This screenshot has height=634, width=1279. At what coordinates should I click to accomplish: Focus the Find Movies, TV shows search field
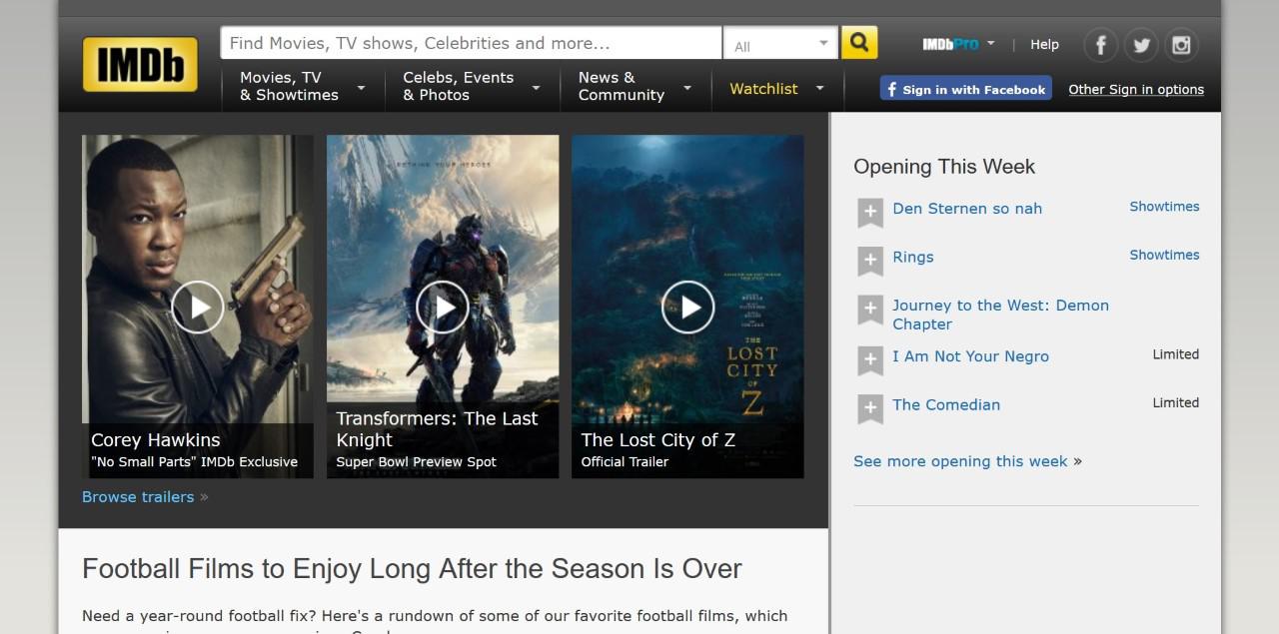click(471, 43)
